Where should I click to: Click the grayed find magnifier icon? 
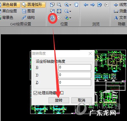pyautogui.click(x=59, y=18)
